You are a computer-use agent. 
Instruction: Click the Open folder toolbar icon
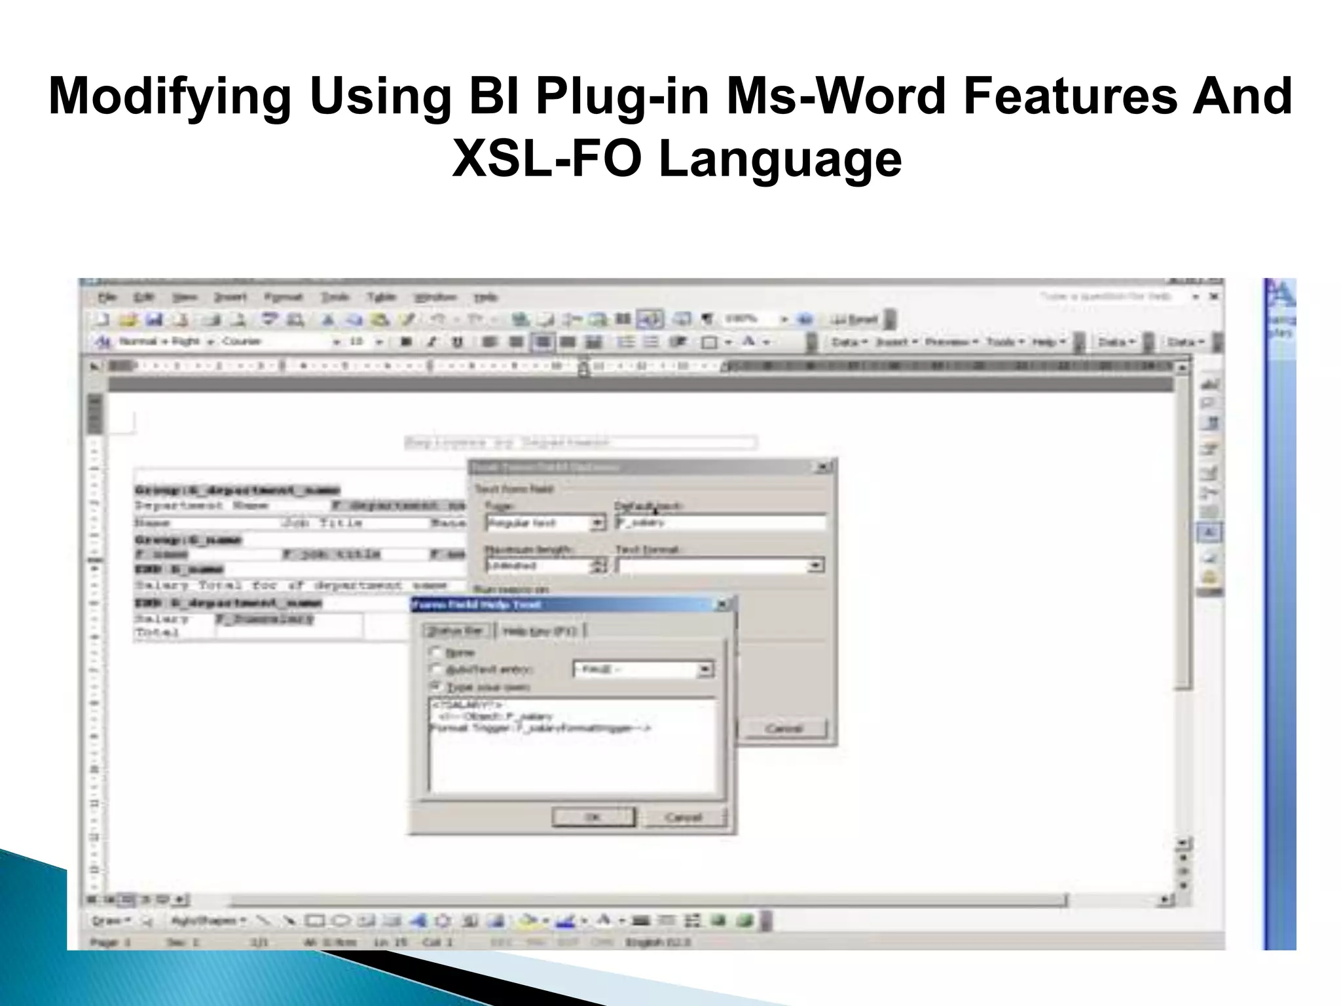click(129, 320)
